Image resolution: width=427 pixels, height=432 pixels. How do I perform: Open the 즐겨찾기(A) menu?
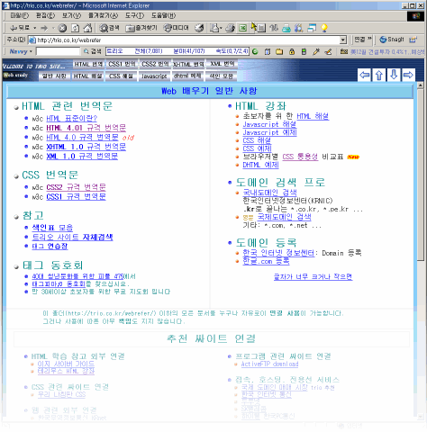pyautogui.click(x=103, y=15)
